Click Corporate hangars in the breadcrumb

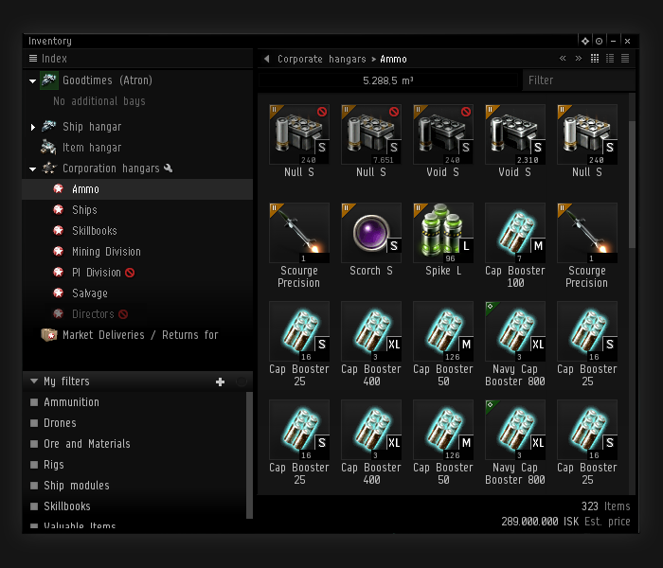tap(321, 59)
